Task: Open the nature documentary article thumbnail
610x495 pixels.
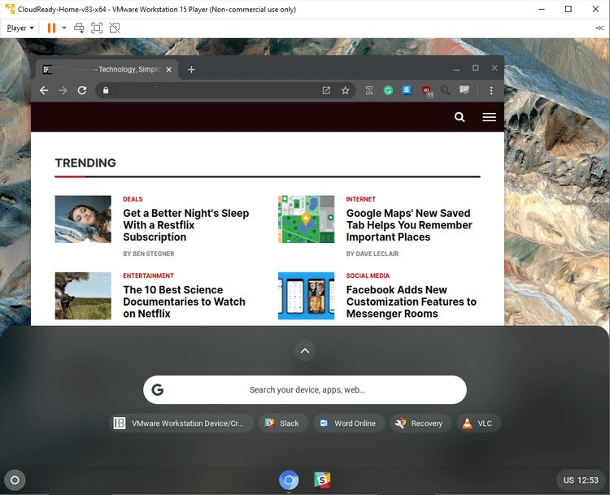Action: (83, 296)
